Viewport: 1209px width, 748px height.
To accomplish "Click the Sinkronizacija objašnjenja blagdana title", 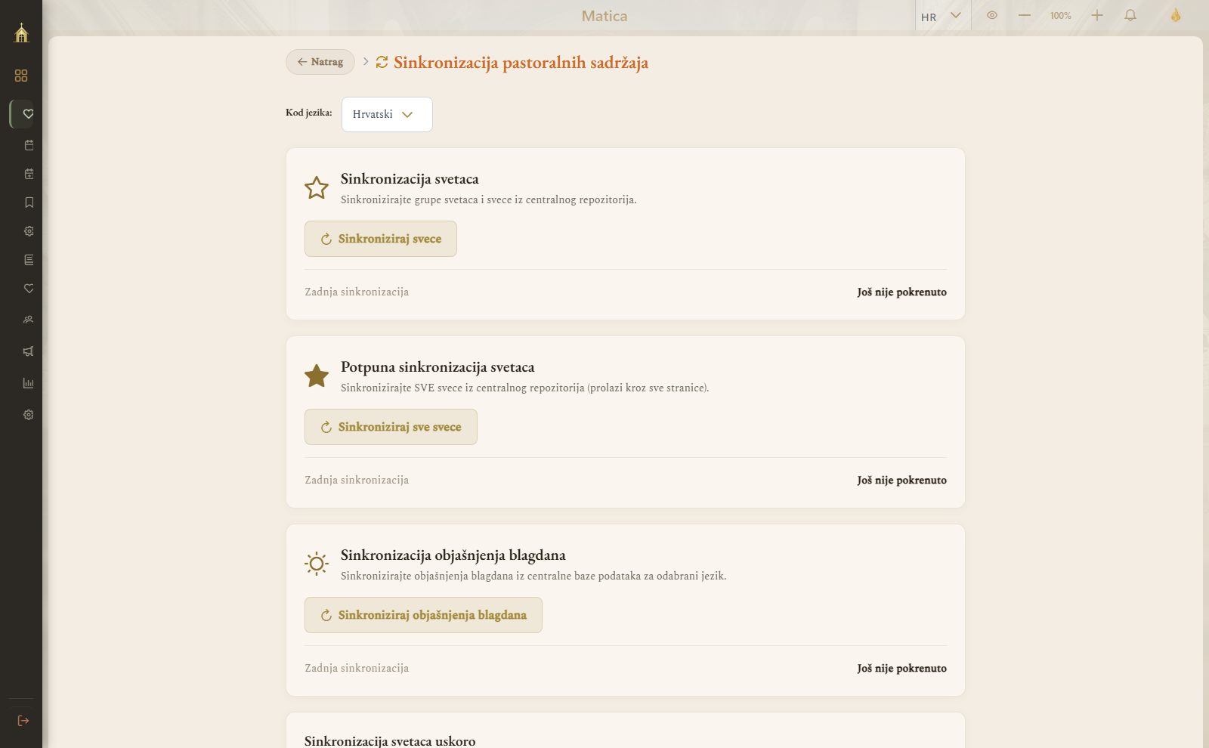I will tap(453, 555).
